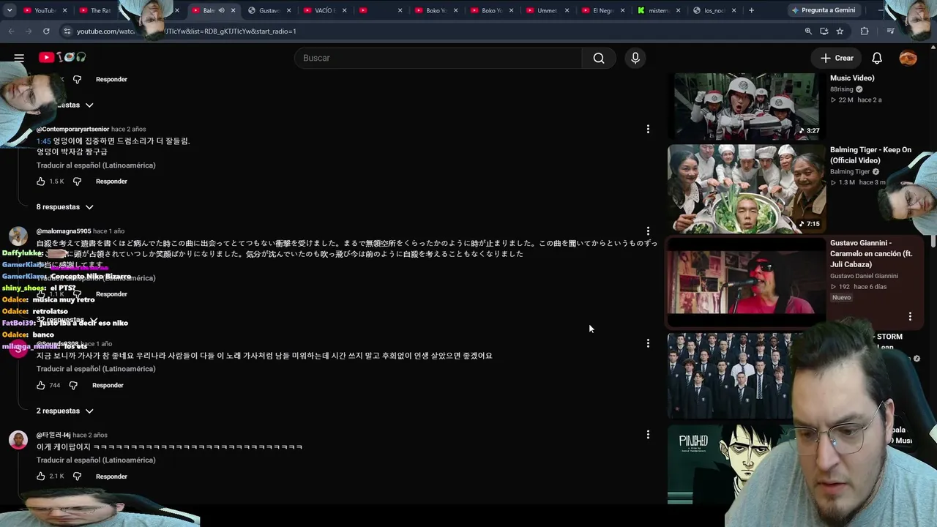Image resolution: width=937 pixels, height=527 pixels.
Task: Visit the 88rising channel name
Action: (x=841, y=89)
